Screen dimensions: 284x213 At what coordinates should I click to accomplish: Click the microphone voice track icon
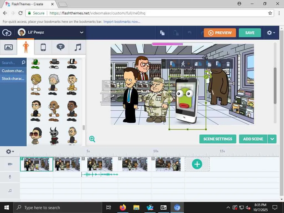click(10, 177)
